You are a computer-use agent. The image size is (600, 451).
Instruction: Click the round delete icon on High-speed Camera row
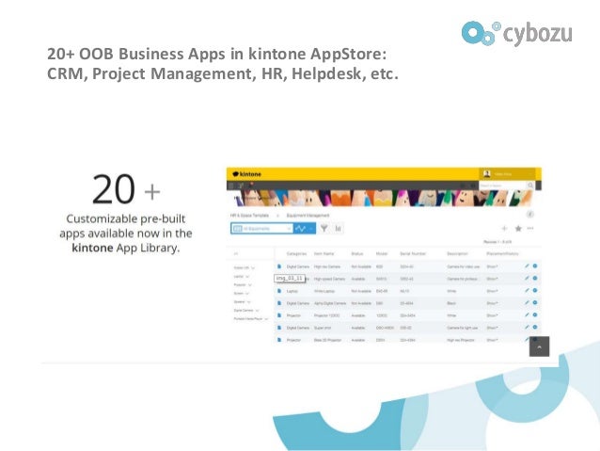[x=535, y=278]
